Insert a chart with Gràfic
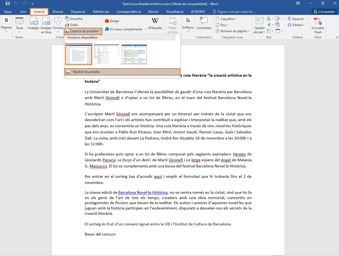Screen dimensions: 339x256 72,25
